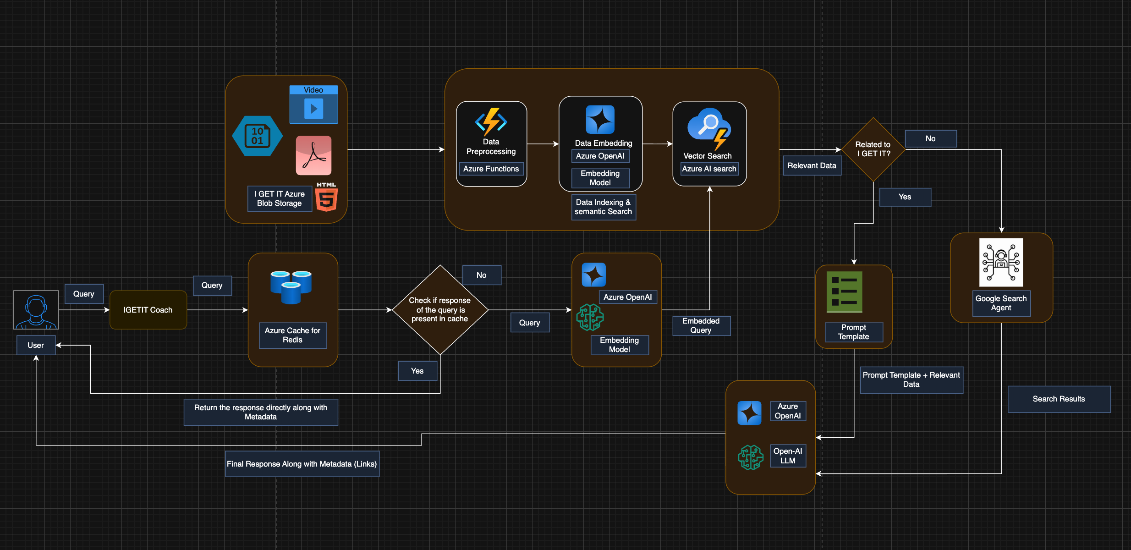The width and height of the screenshot is (1131, 550).
Task: Select the 'Embedded Query' label
Action: point(701,325)
